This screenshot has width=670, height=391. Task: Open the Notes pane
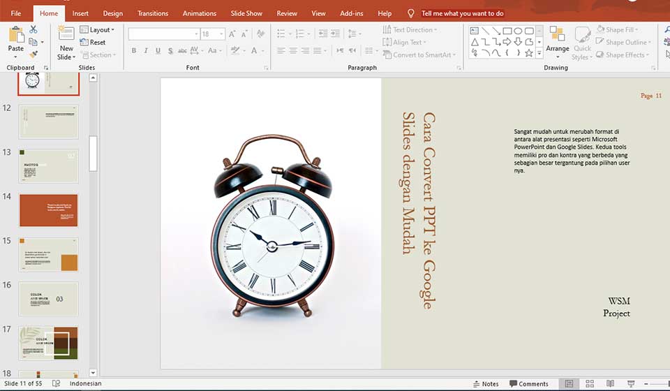pyautogui.click(x=486, y=384)
